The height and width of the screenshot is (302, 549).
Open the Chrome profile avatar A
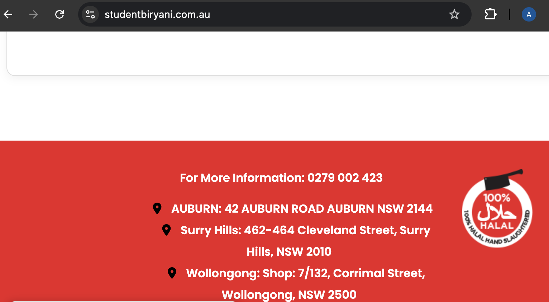[529, 15]
